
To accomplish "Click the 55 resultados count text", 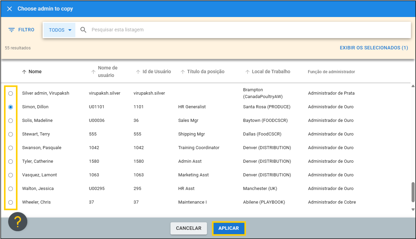I will pos(18,48).
